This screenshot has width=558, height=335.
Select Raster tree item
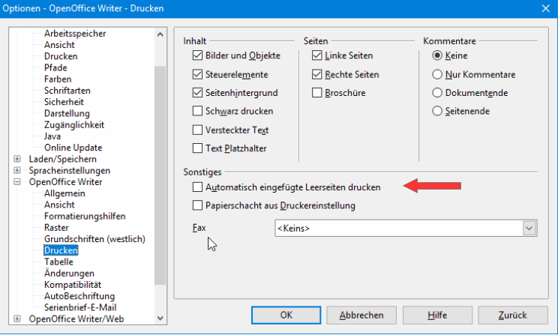coord(56,228)
